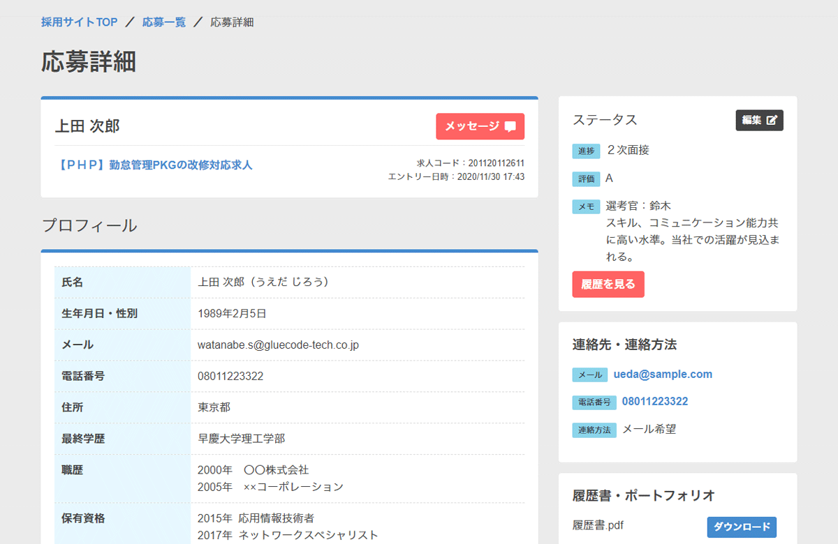Select the プロフィール section heading
Screen dimensions: 838x544
coord(89,225)
